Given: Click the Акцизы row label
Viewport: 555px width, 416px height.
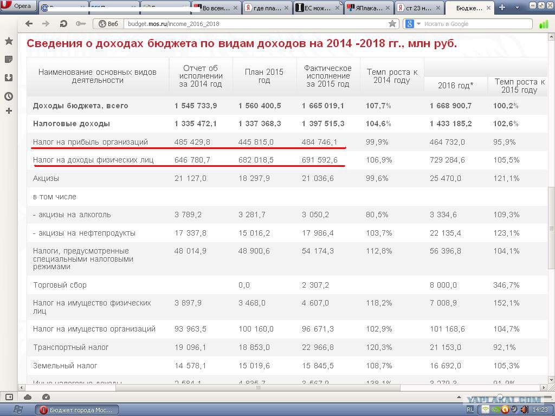Looking at the screenshot, I should coord(46,178).
